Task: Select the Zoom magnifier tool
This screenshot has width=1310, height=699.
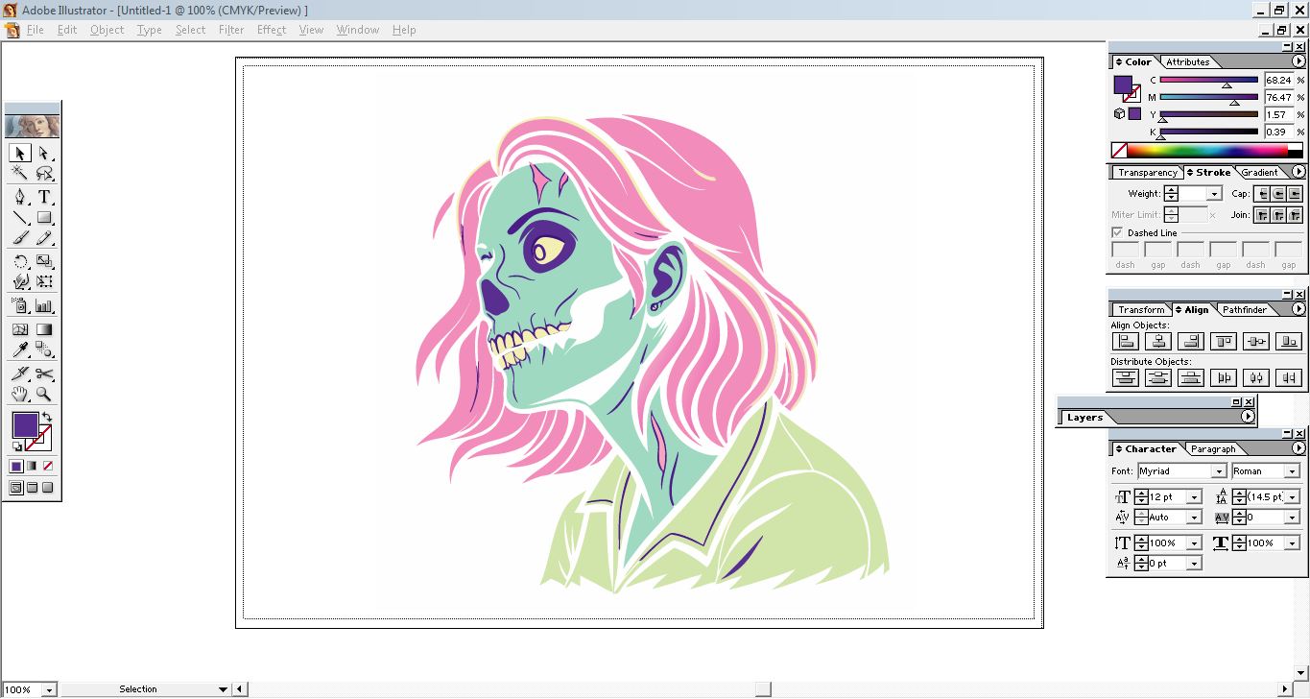Action: 44,394
